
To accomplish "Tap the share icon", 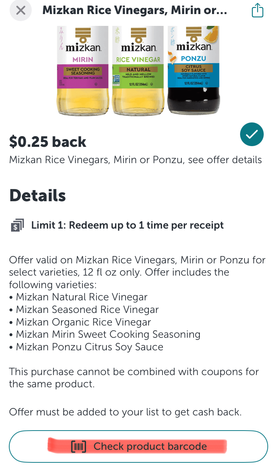I will [x=257, y=10].
